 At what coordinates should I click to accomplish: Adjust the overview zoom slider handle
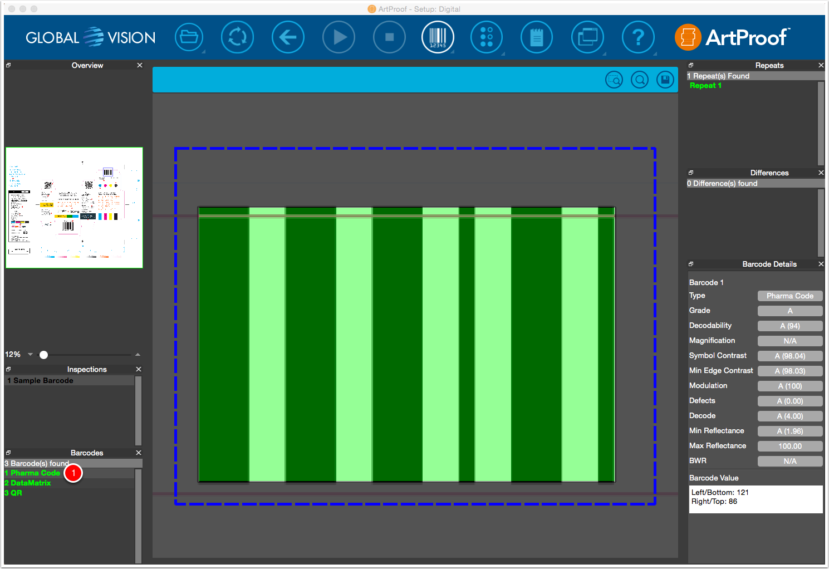tap(43, 355)
